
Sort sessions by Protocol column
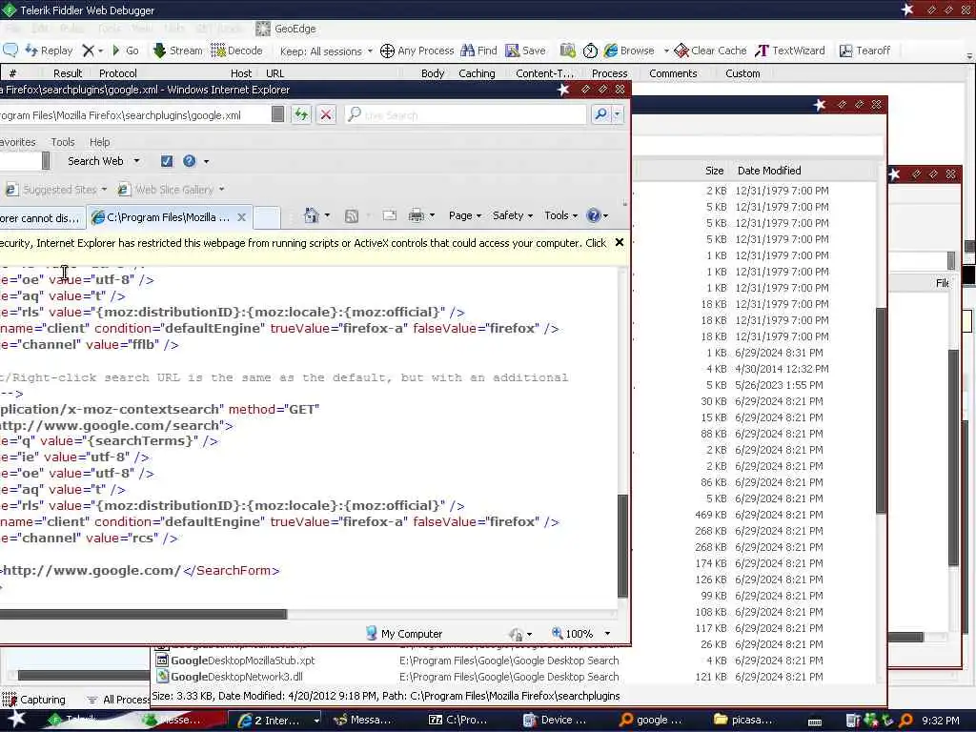(x=117, y=73)
